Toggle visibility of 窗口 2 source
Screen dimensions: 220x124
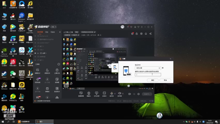35,46
